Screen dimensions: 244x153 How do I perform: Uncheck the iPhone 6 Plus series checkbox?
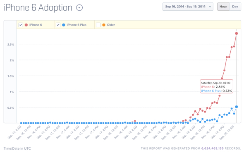58,25
